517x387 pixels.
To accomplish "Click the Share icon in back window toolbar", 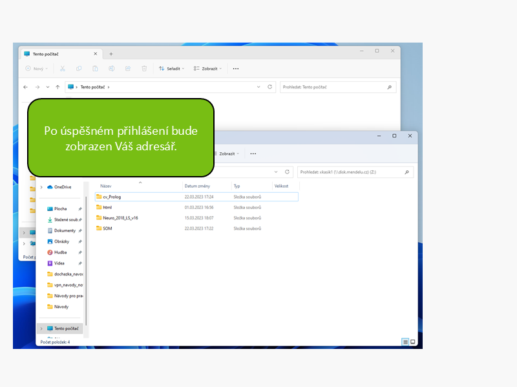I will click(x=128, y=68).
